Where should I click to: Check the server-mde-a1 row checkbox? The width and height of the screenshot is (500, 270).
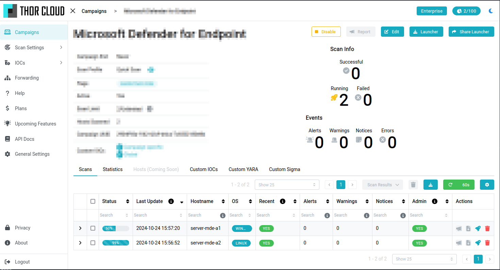coord(93,228)
